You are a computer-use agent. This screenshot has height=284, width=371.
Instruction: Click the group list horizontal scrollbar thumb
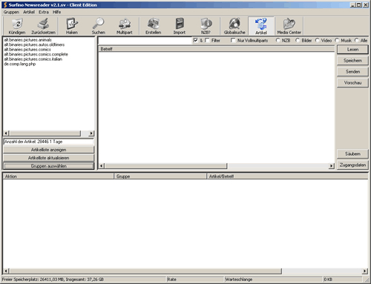(45, 133)
